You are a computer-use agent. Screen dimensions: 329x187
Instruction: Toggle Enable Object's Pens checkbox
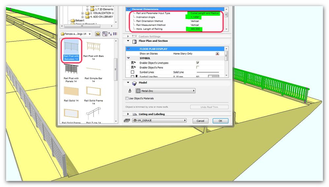(198, 67)
